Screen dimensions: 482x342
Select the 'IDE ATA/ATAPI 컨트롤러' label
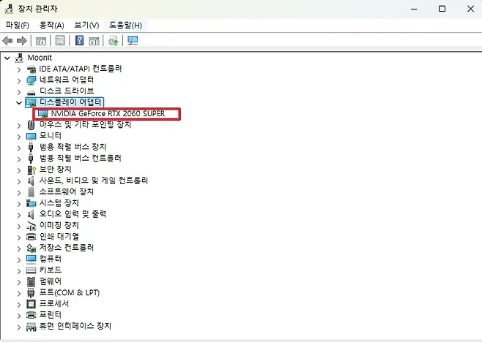[81, 69]
